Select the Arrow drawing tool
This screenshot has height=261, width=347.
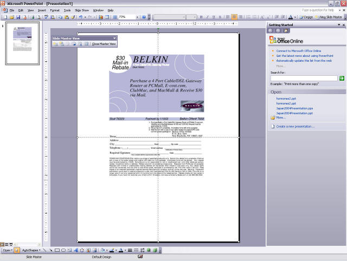[x=50, y=250]
